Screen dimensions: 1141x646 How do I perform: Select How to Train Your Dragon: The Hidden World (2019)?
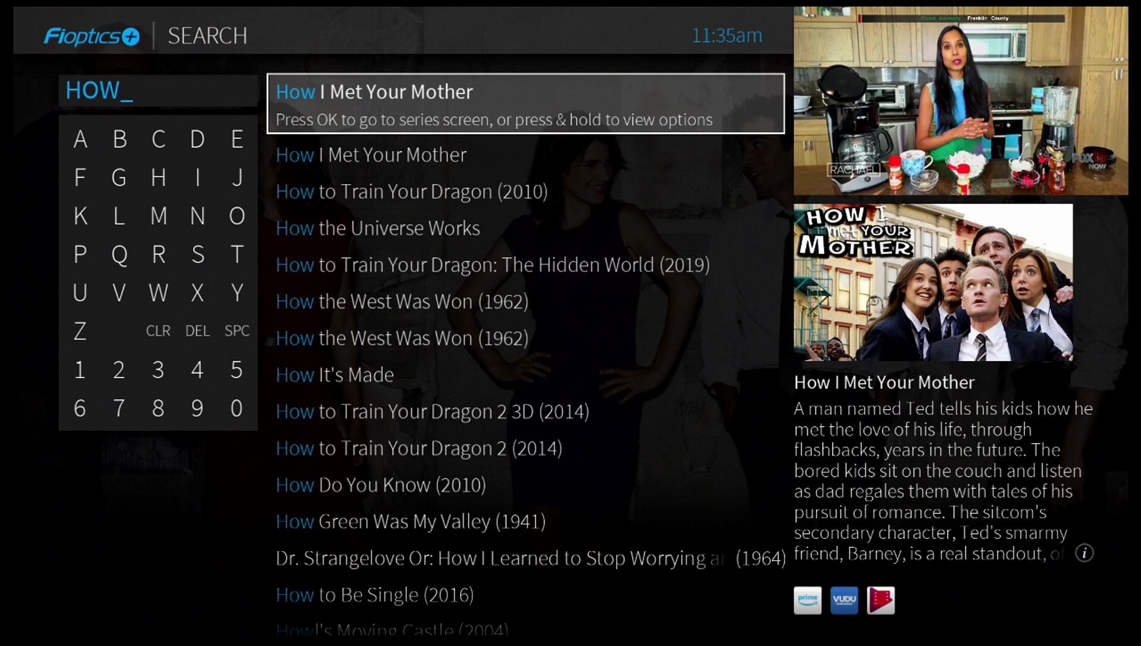coord(493,265)
